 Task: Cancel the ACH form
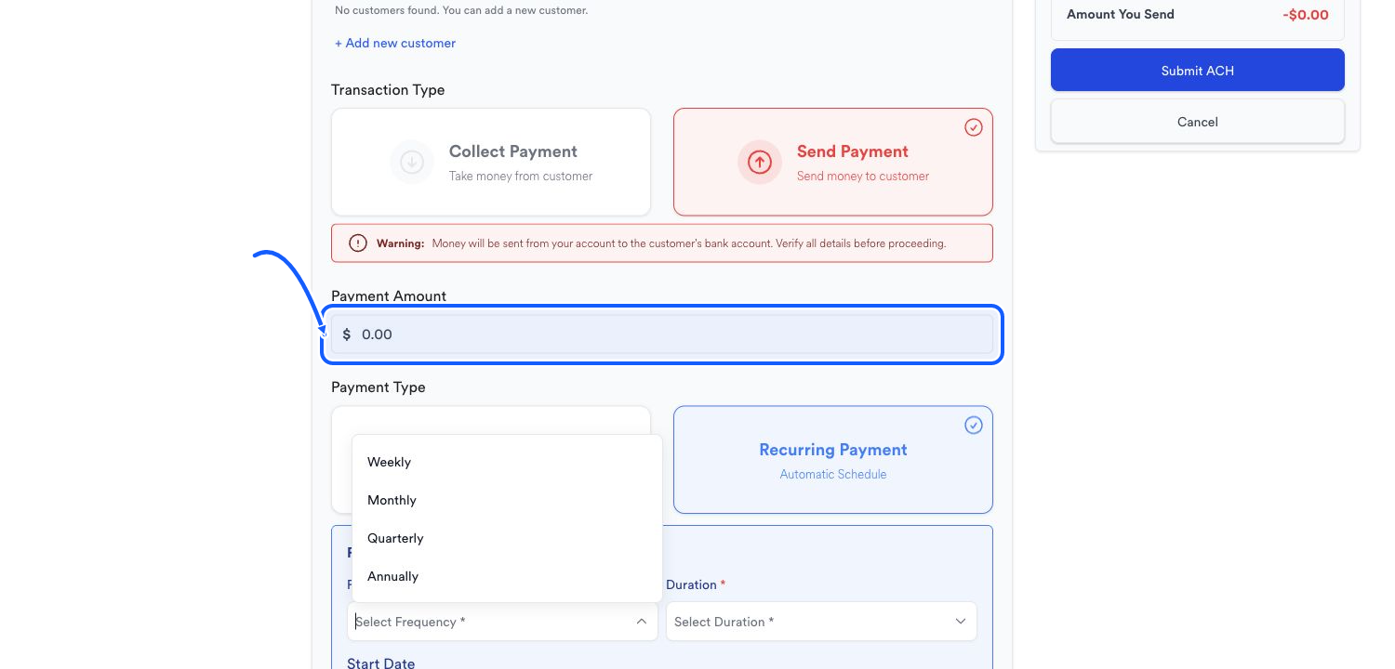point(1198,122)
